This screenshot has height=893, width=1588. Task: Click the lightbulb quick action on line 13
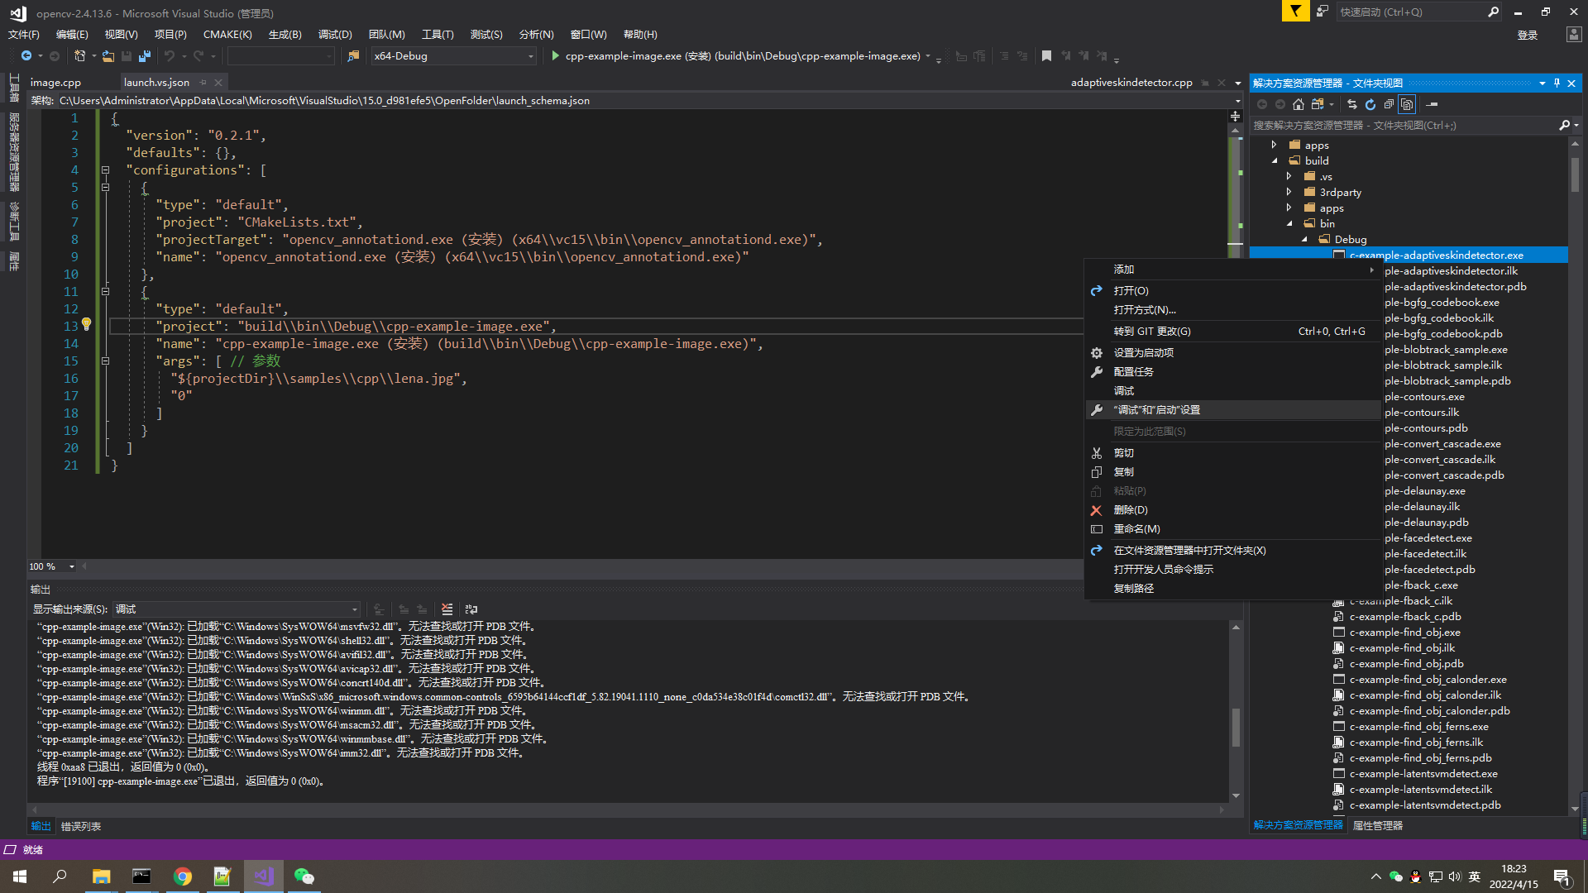[x=86, y=325]
